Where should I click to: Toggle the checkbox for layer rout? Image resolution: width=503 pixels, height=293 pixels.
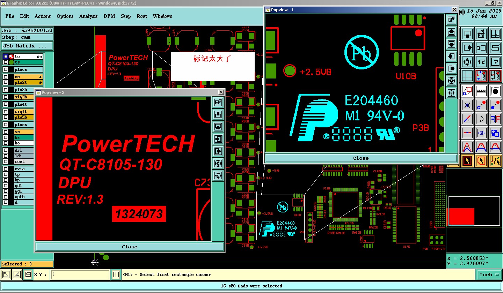(x=6, y=161)
